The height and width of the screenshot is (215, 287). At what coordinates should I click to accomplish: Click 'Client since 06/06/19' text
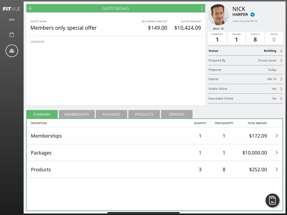245,21
